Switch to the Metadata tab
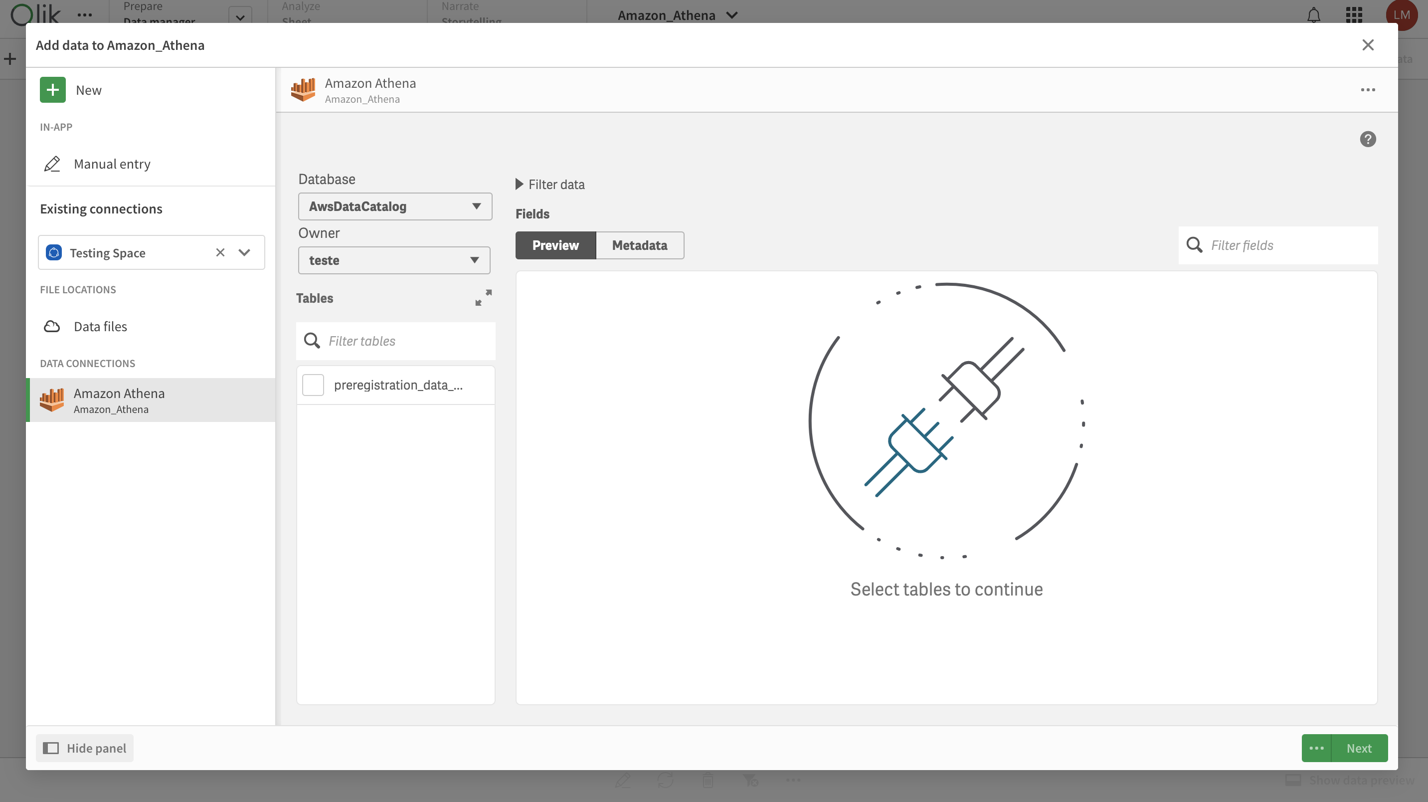Screen dimensions: 1428x802 640,245
